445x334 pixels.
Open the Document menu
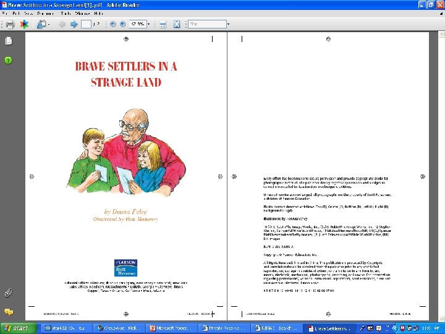pos(46,14)
